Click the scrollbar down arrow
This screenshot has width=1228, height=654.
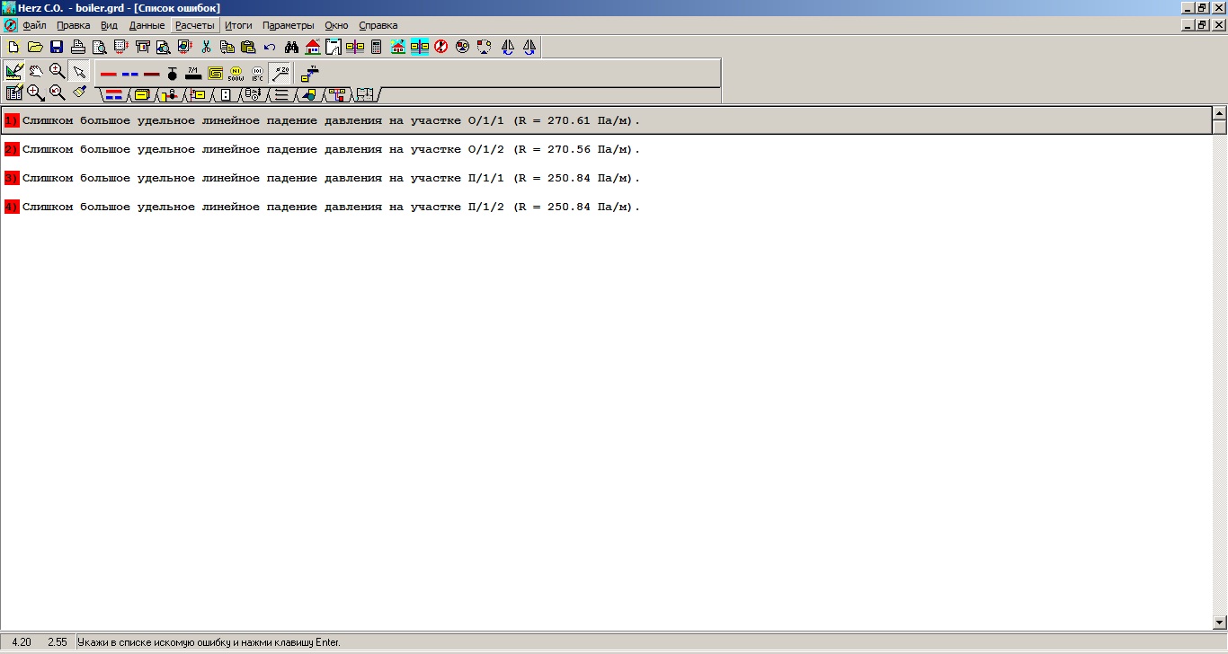click(1220, 622)
